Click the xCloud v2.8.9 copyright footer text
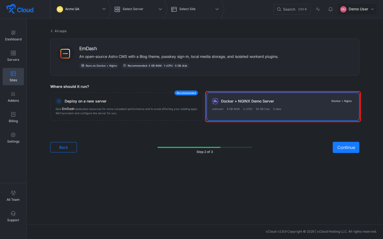This screenshot has width=383, height=239. (x=321, y=232)
